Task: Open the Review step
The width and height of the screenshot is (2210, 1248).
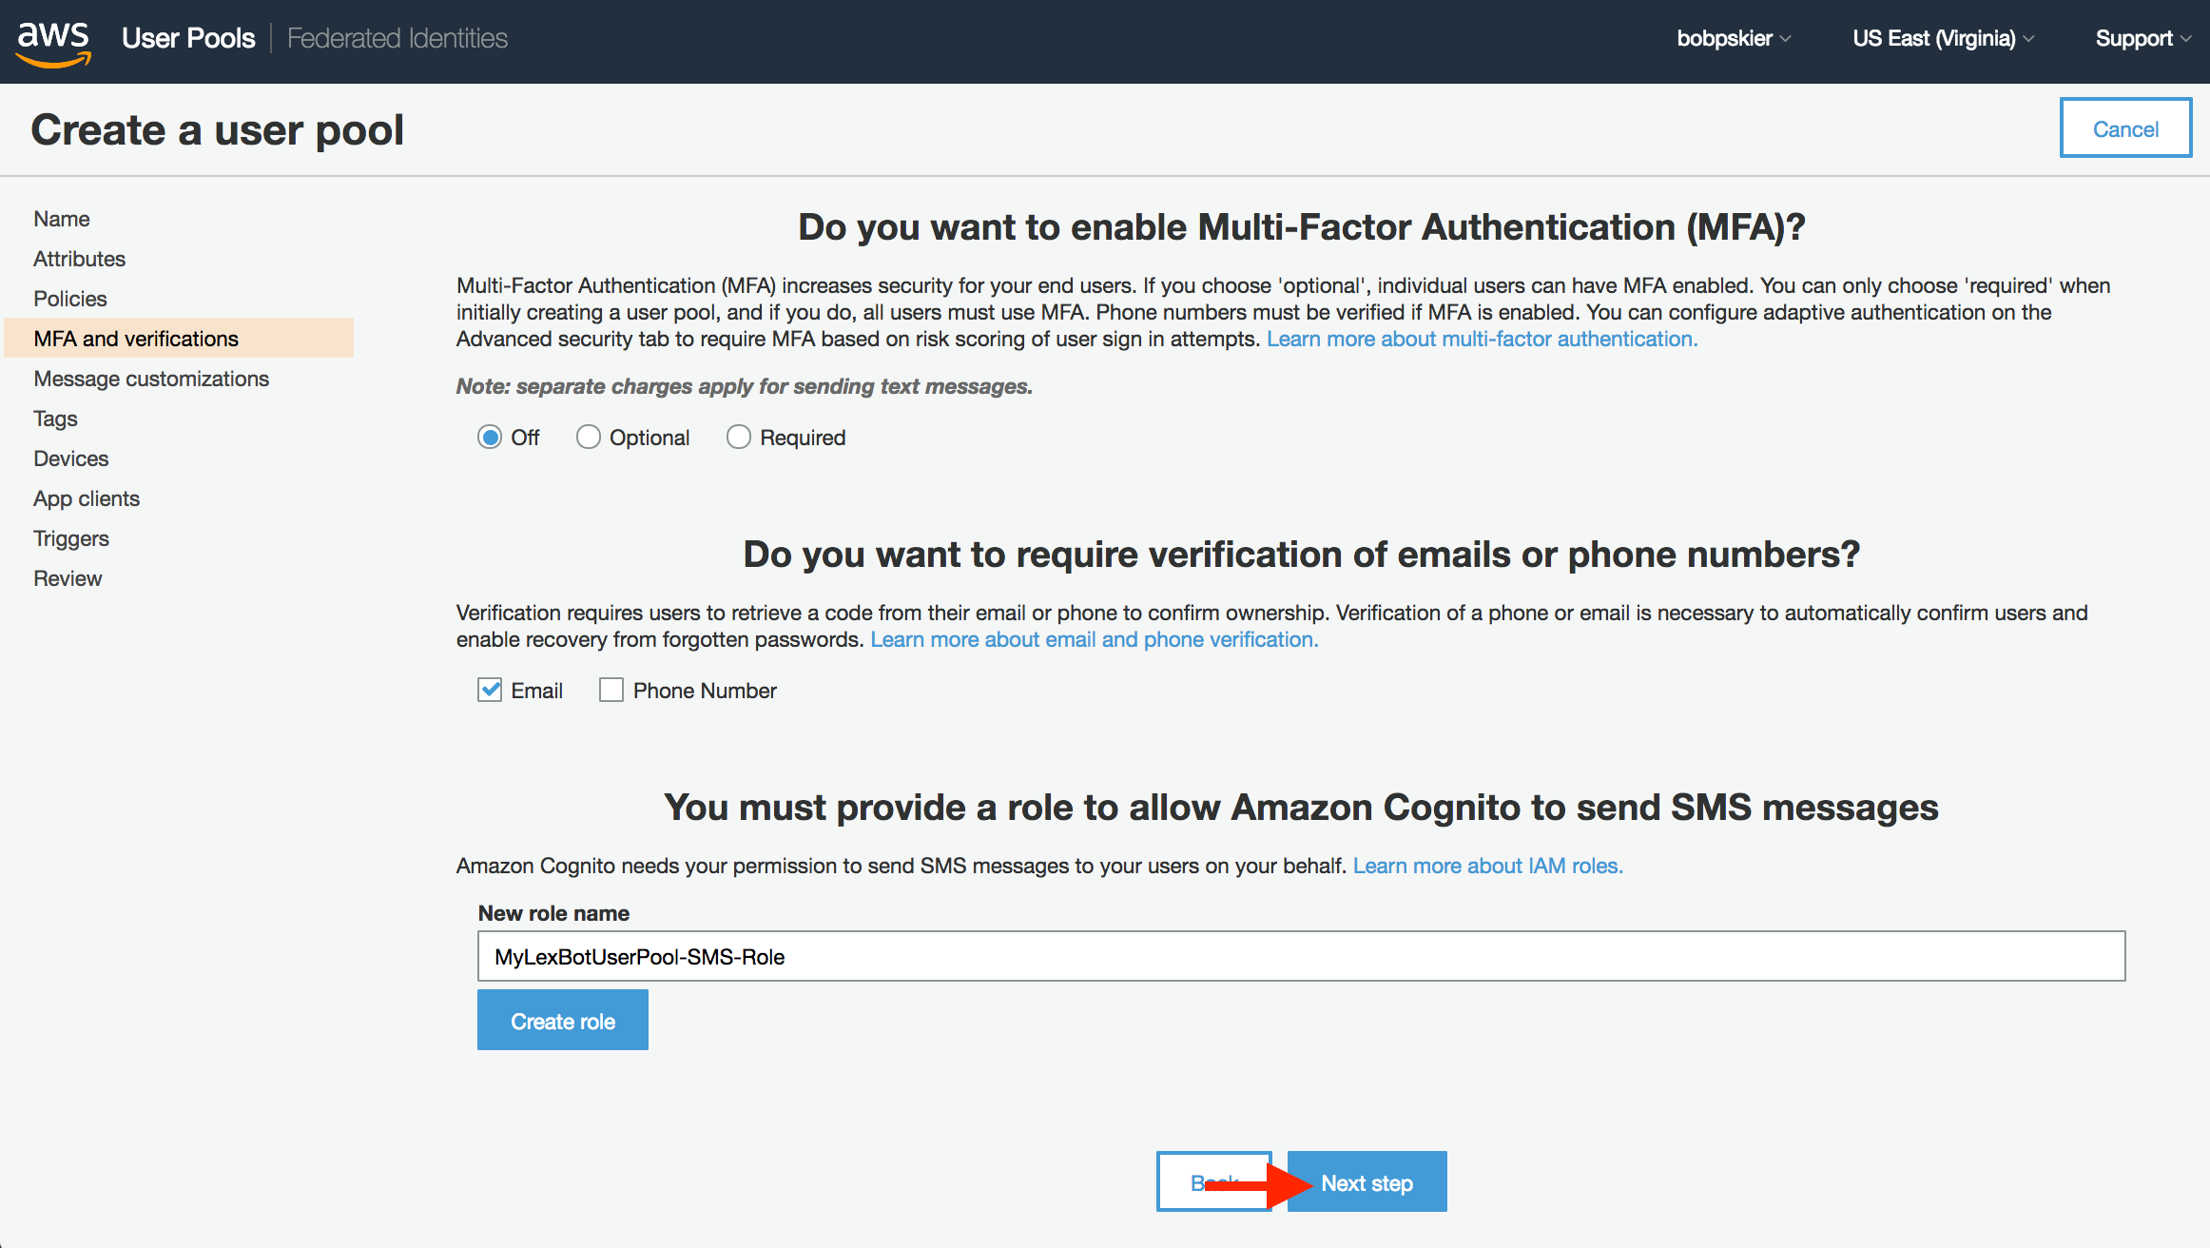Action: (x=68, y=578)
